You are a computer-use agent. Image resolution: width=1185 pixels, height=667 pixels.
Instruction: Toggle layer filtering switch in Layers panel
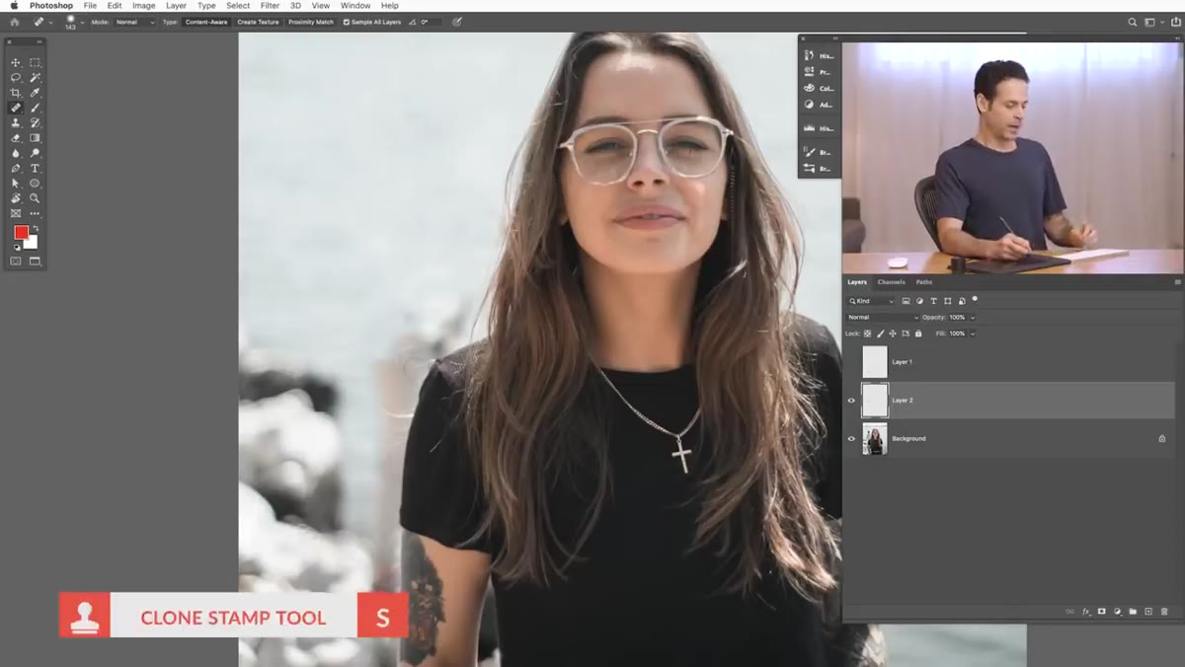(x=975, y=300)
